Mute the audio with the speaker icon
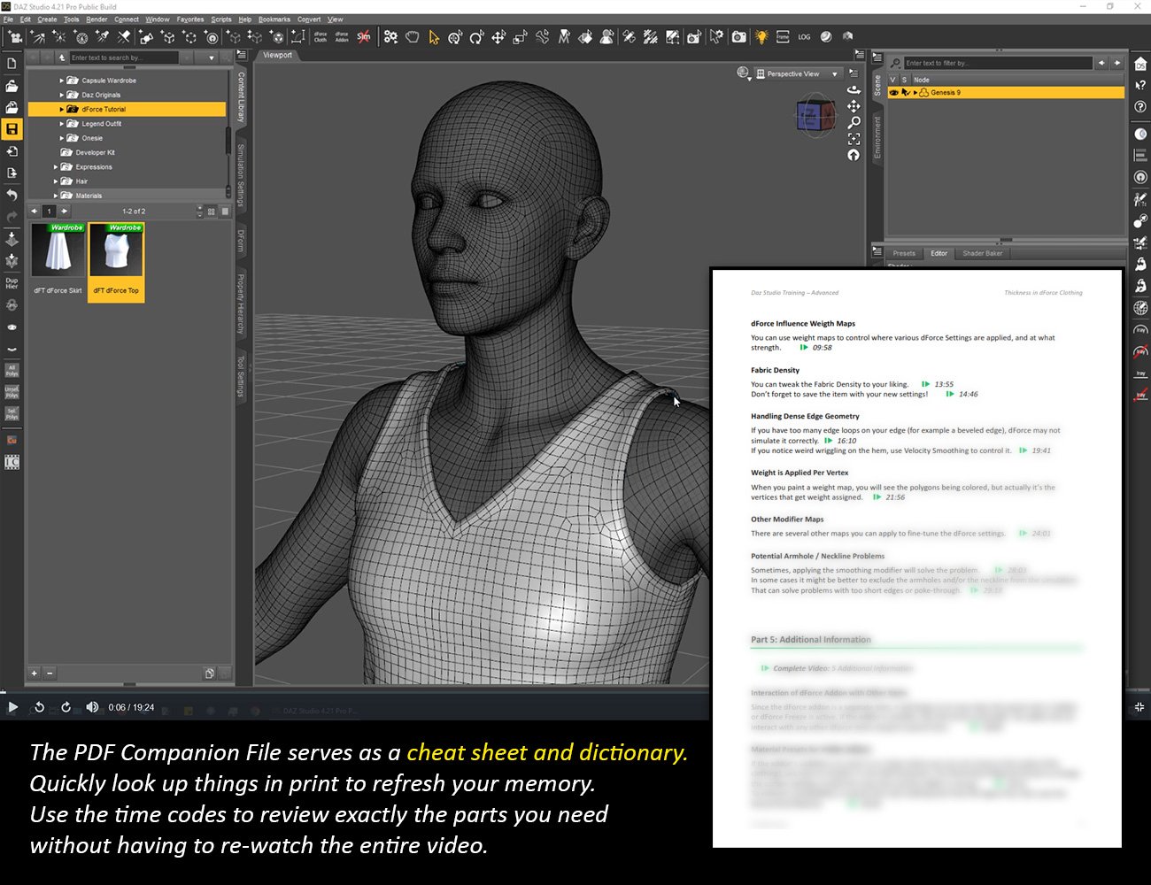This screenshot has width=1151, height=885. click(93, 707)
